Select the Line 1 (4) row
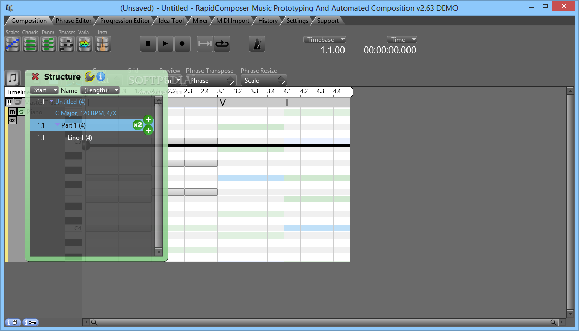This screenshot has height=331, width=579. tap(92, 138)
